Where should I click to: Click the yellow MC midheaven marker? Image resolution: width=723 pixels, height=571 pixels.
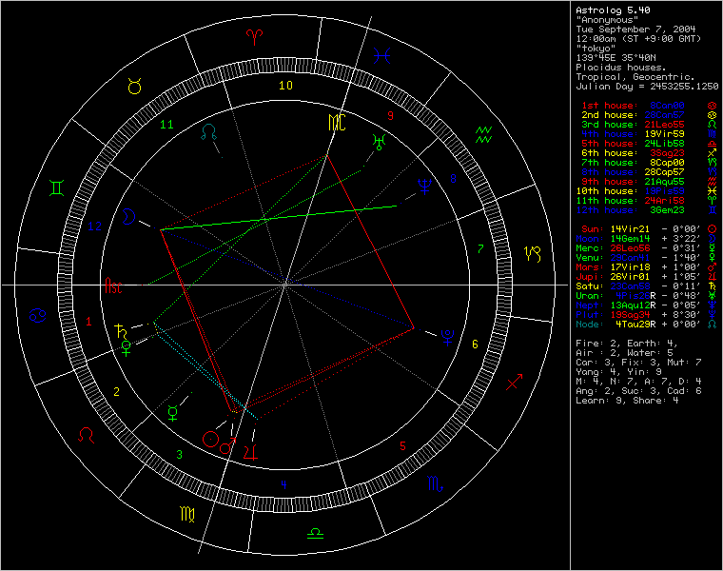tap(337, 123)
